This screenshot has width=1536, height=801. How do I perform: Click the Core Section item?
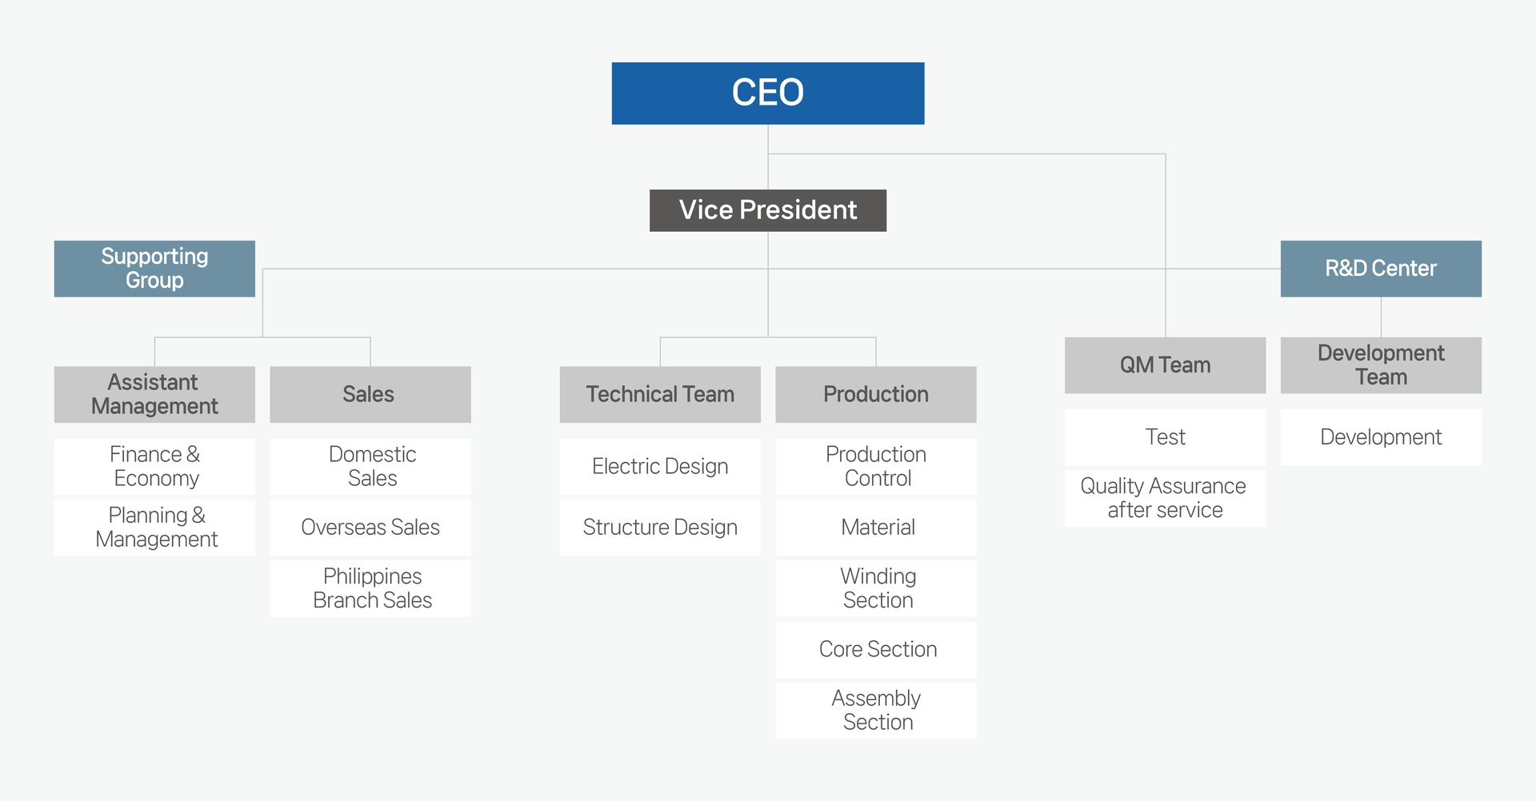[x=875, y=649]
